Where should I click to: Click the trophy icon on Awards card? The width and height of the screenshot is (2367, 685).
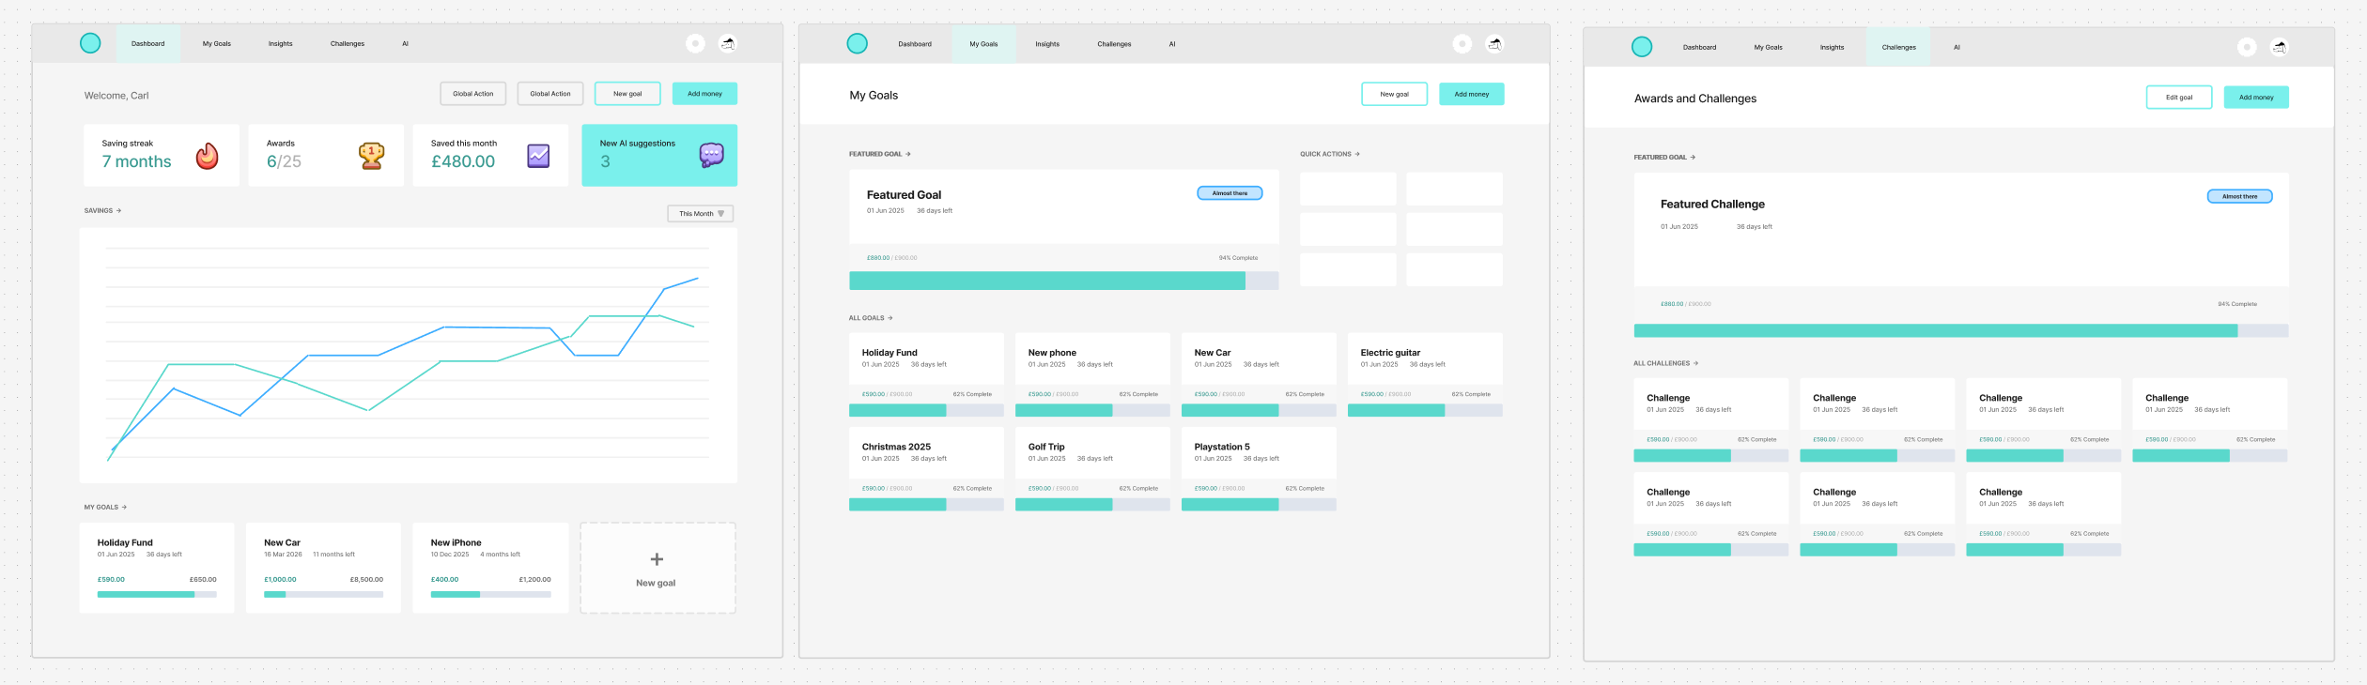(x=372, y=156)
